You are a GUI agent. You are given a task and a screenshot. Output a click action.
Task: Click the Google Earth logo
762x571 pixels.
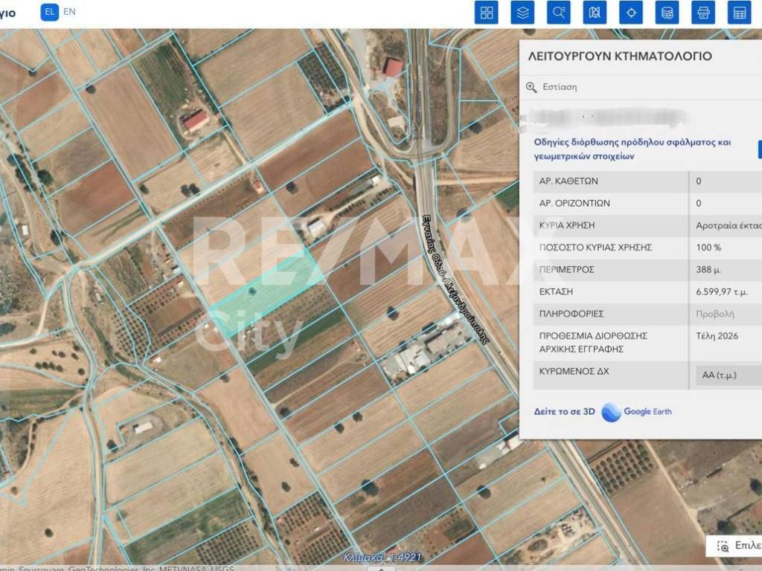pos(637,412)
